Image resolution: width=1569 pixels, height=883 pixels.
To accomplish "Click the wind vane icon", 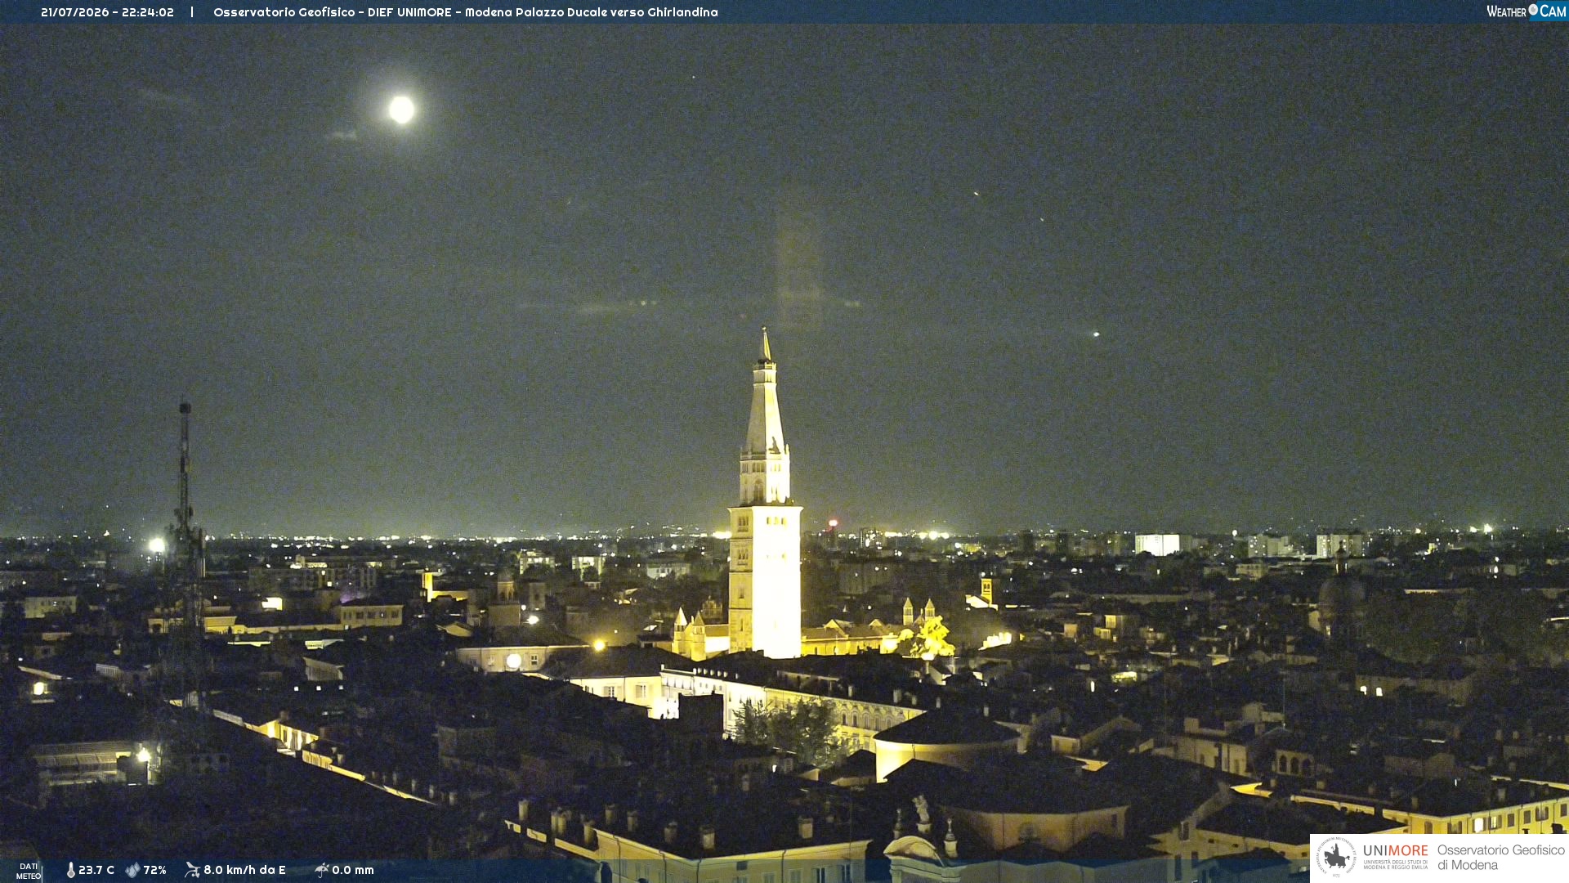I will (192, 870).
